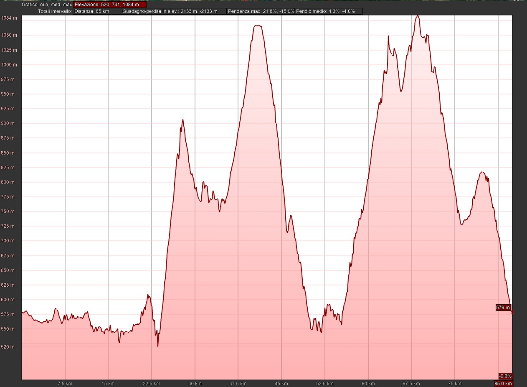The height and width of the screenshot is (387, 527).
Task: Click the 85.0 km distance marker label
Action: click(503, 384)
